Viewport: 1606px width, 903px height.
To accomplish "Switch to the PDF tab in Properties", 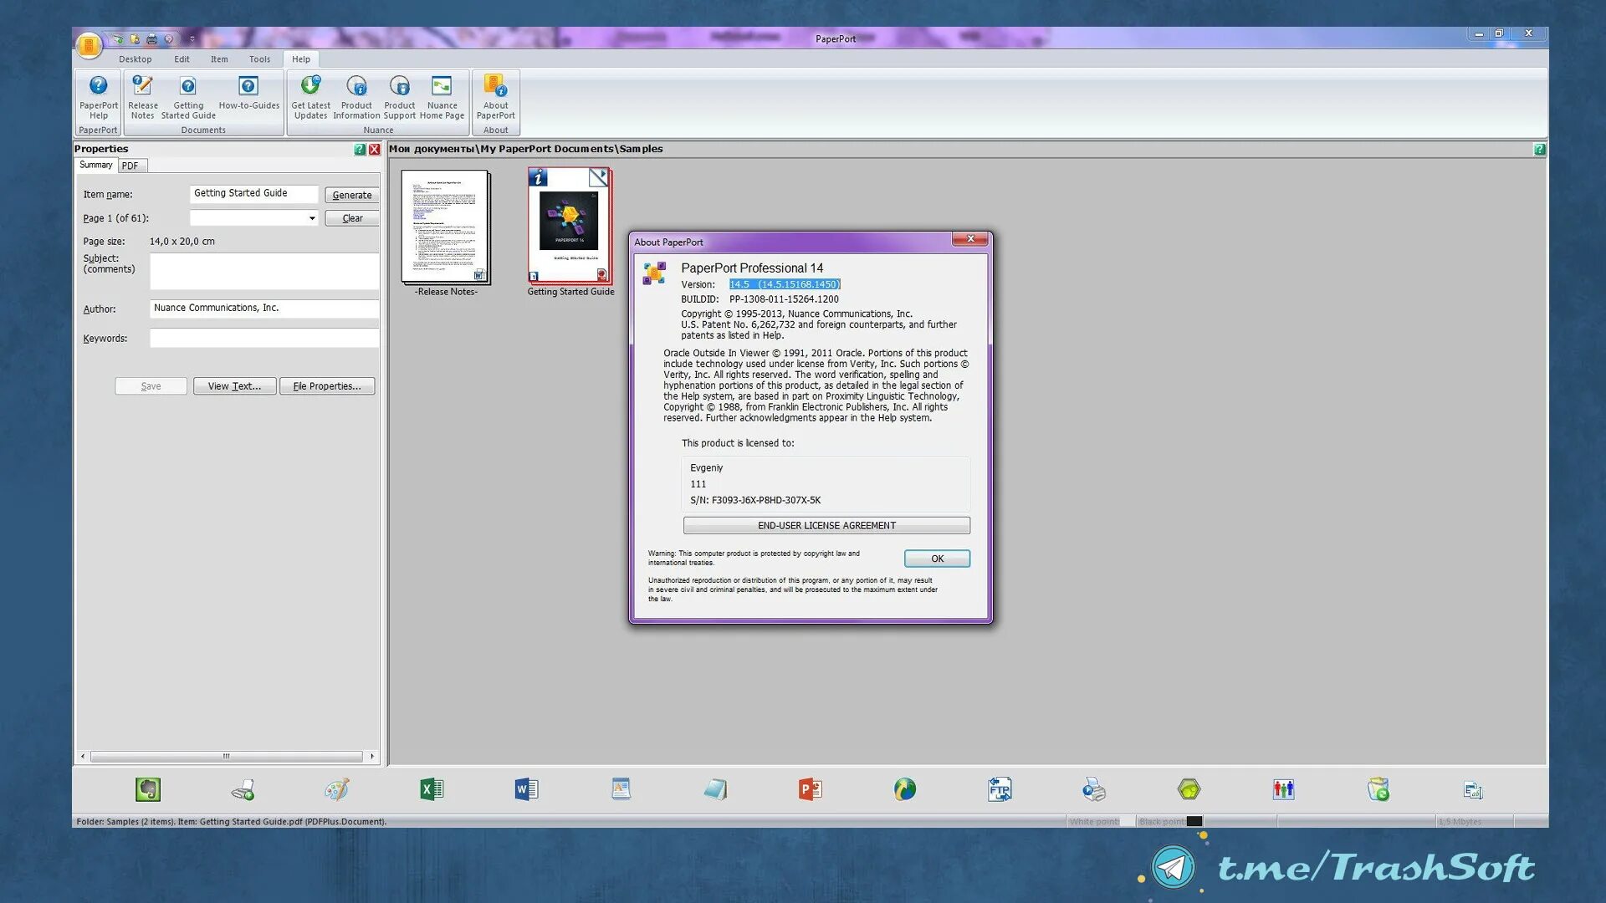I will pyautogui.click(x=130, y=166).
